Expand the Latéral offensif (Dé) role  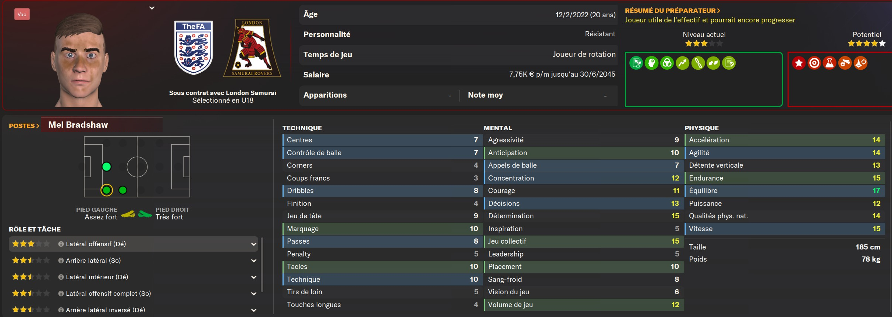click(x=254, y=244)
